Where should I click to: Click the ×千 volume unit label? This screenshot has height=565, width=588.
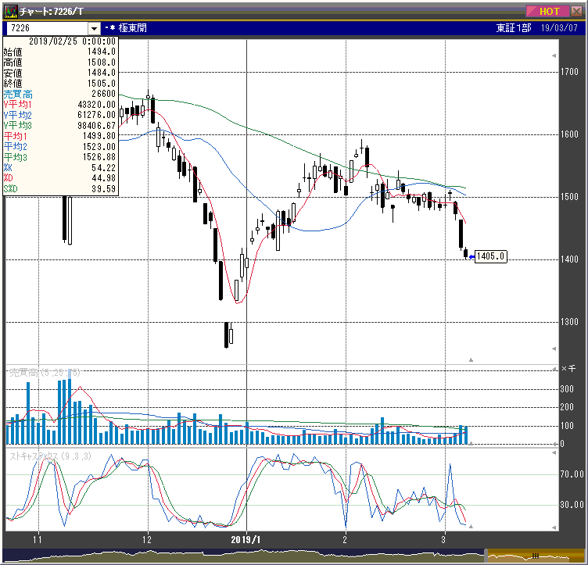click(x=568, y=369)
